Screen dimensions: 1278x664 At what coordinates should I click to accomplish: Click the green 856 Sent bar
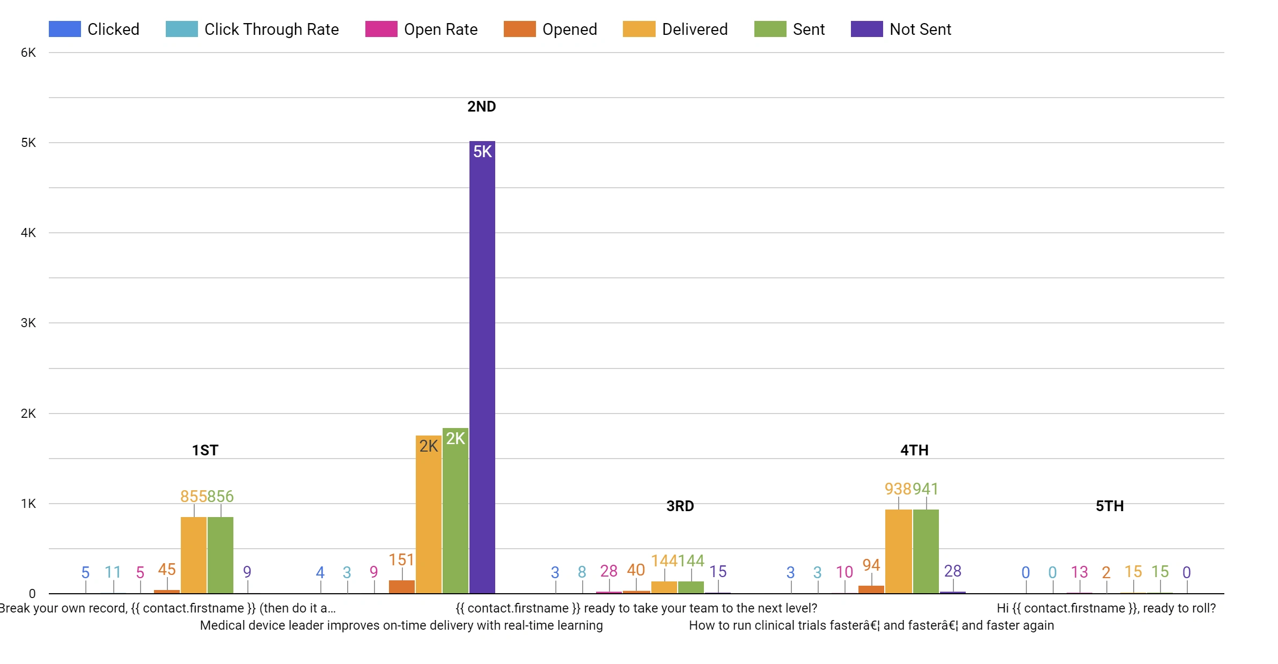(x=221, y=555)
